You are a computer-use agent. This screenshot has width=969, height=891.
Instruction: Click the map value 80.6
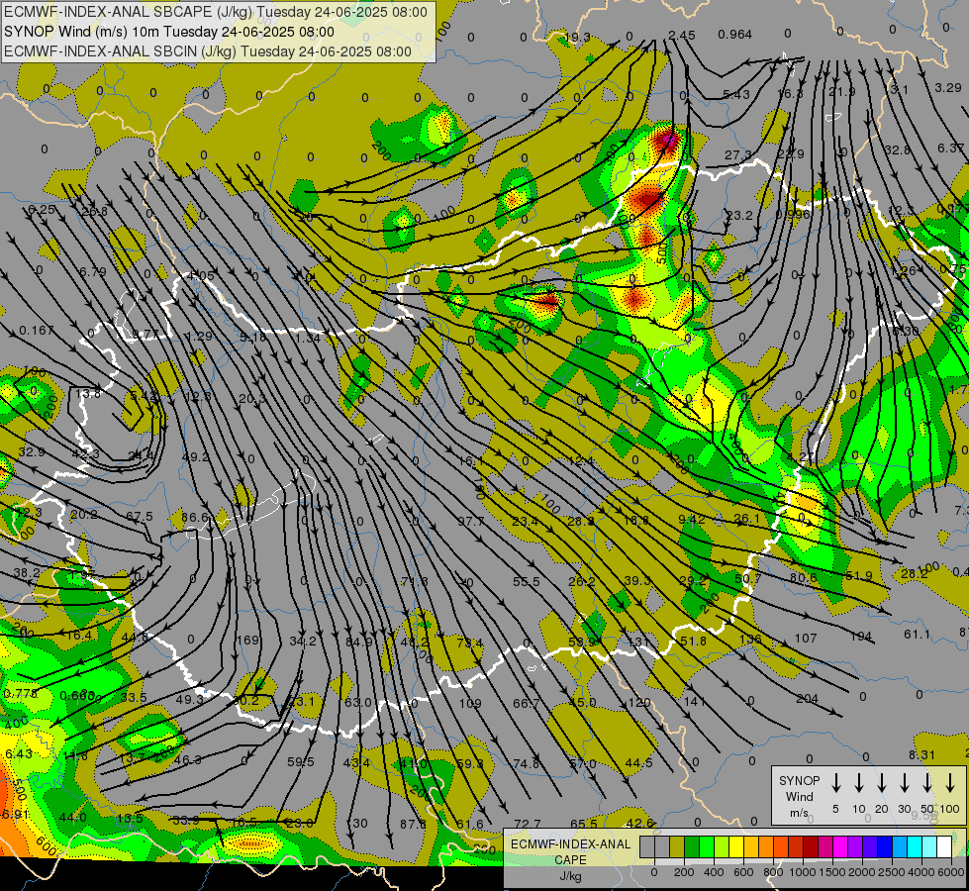804,578
